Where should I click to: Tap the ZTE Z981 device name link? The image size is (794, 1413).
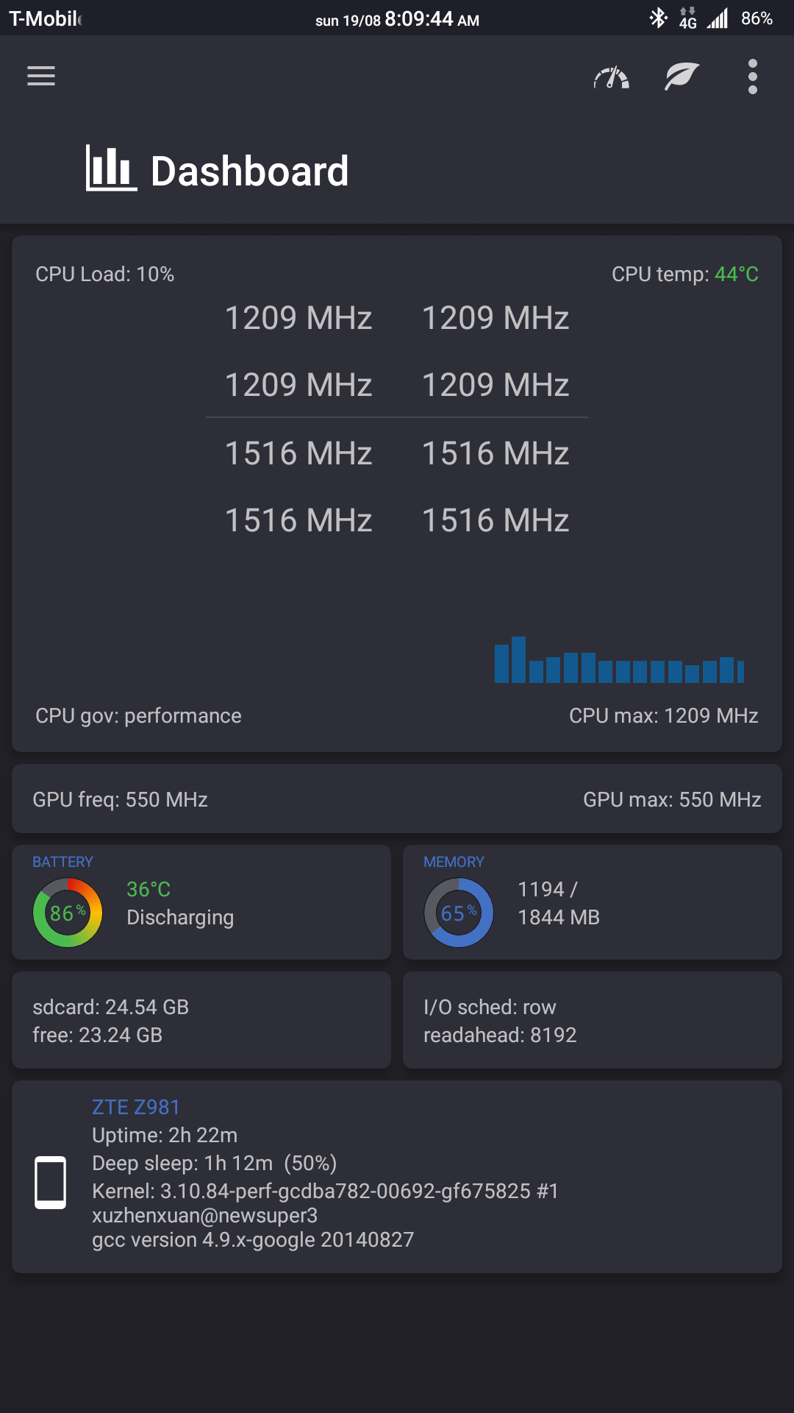136,1107
